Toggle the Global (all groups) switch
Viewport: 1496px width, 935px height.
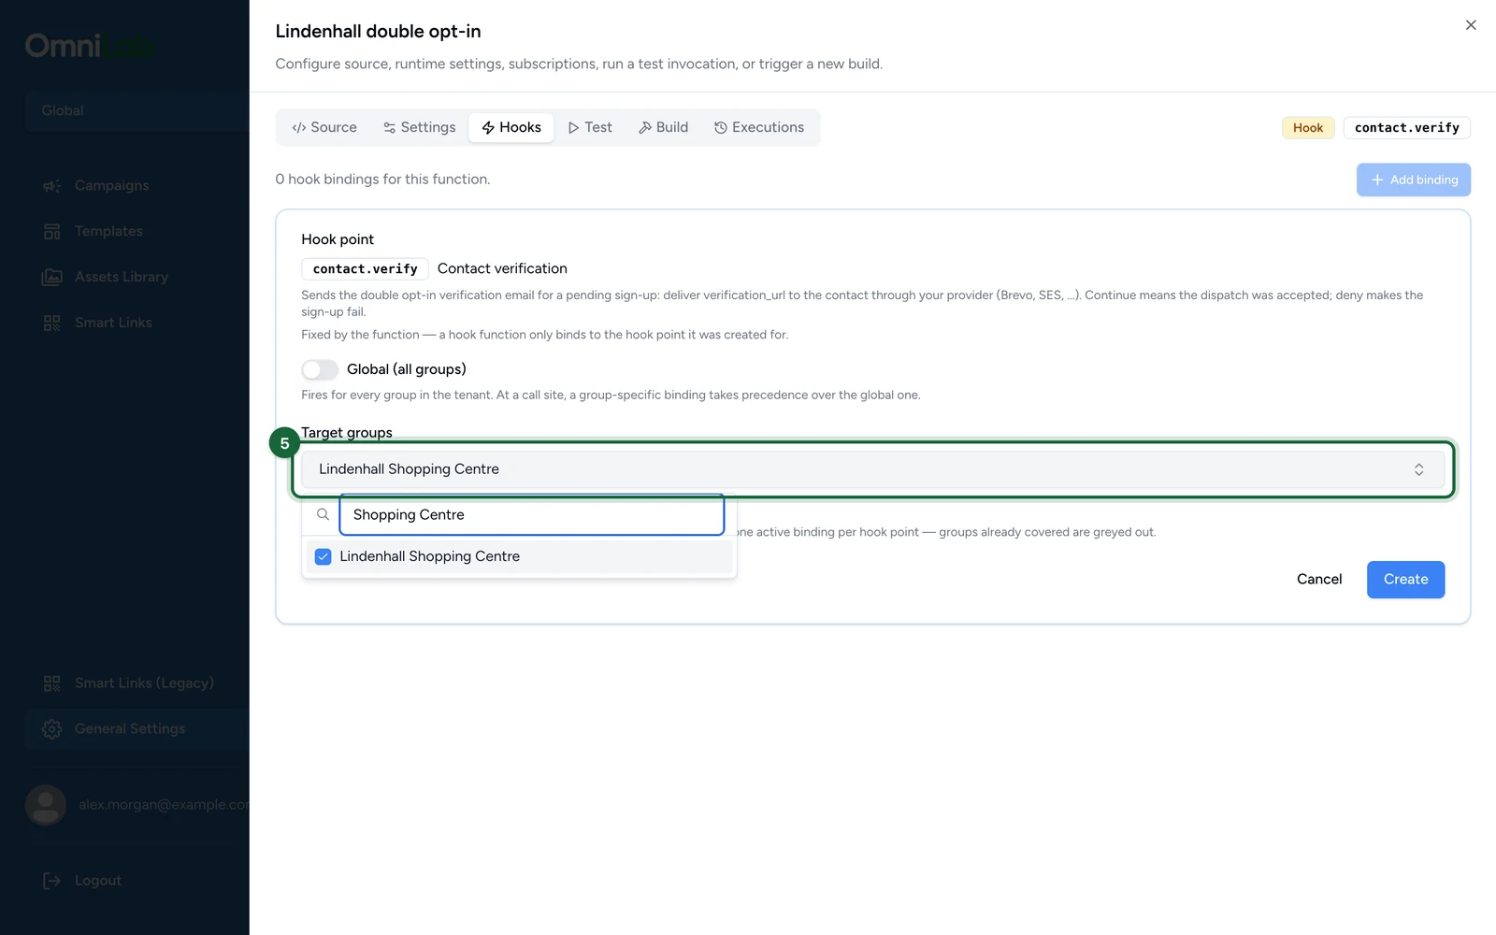click(x=320, y=369)
